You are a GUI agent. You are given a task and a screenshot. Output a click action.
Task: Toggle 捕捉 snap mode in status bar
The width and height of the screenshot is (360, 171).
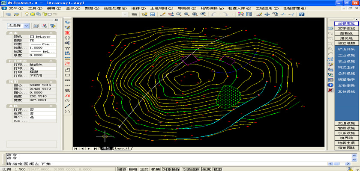122,169
